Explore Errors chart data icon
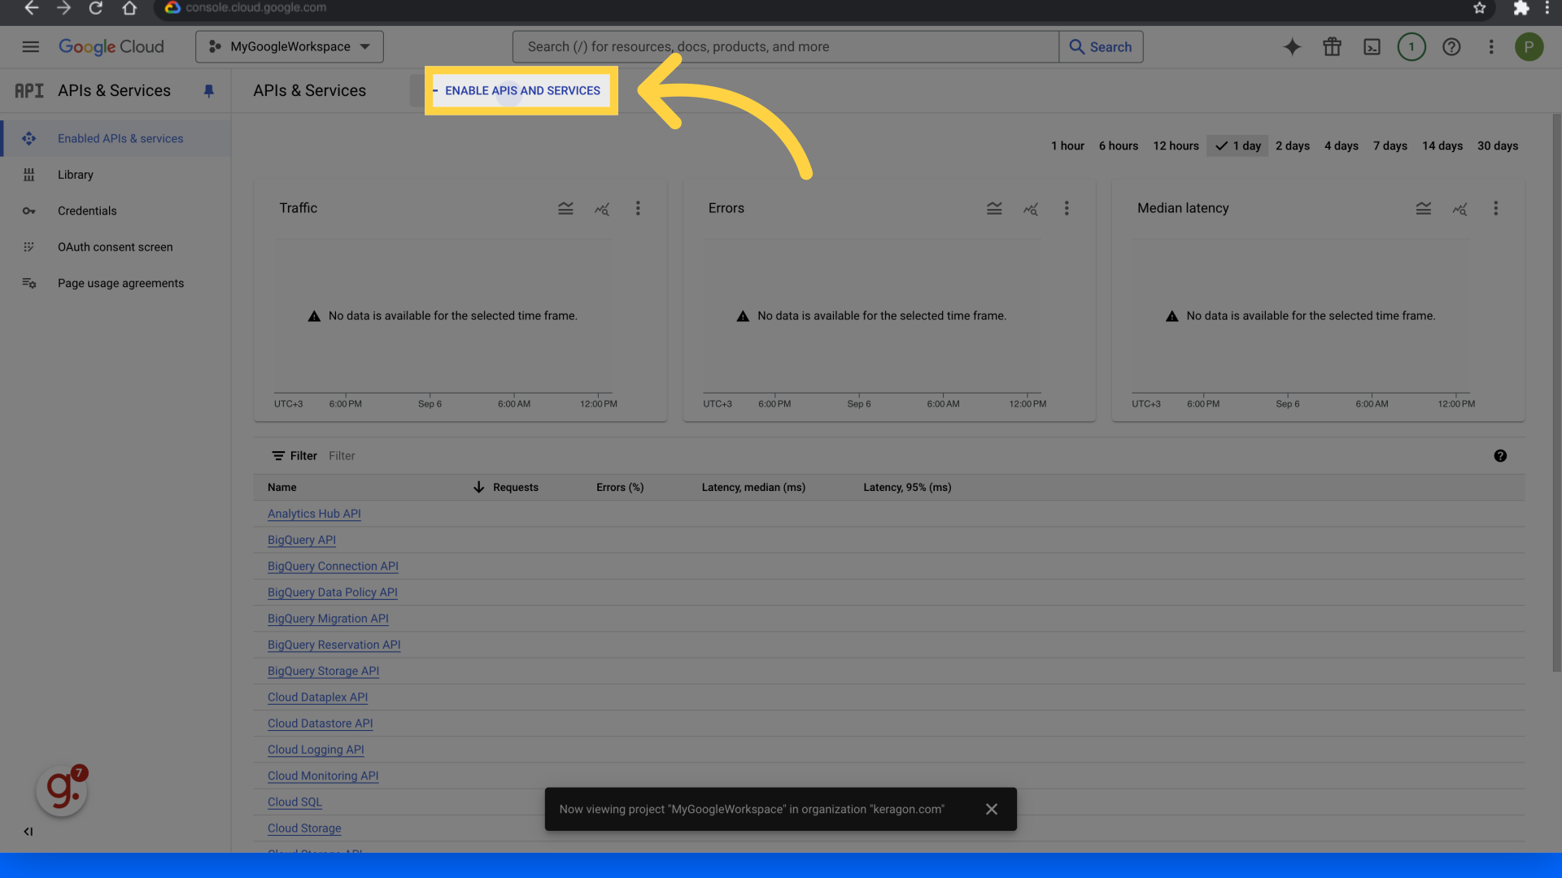 click(1031, 209)
